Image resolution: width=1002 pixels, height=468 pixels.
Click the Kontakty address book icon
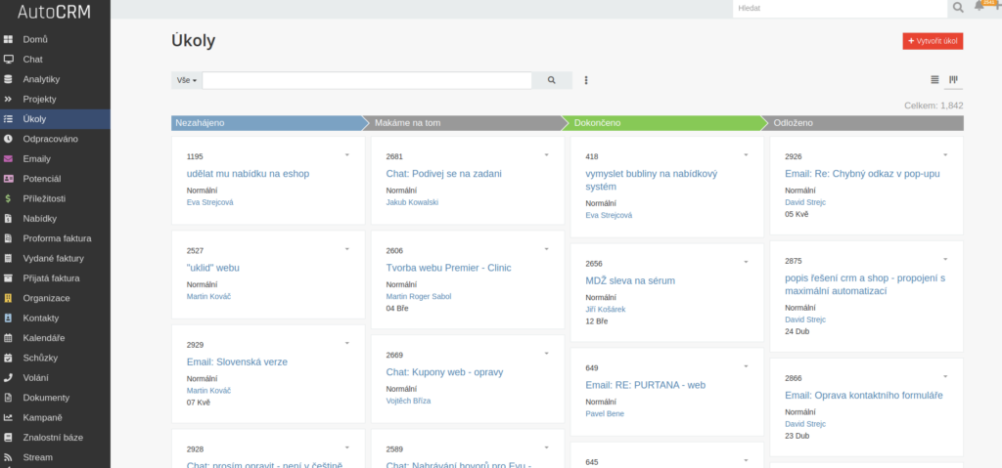[8, 318]
